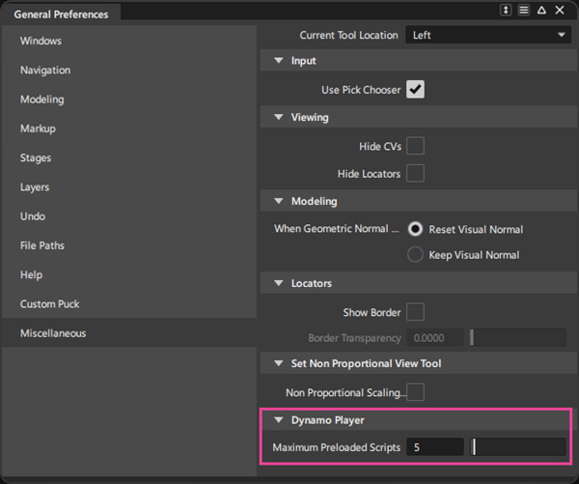Screen dimensions: 579x484
Task: Collapse the Input section triangle
Action: 278,61
